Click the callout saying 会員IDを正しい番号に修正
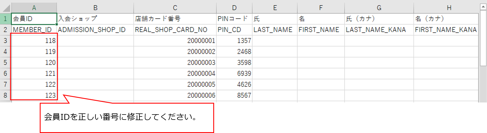Viewport: 487px width, 133px height. pyautogui.click(x=127, y=117)
